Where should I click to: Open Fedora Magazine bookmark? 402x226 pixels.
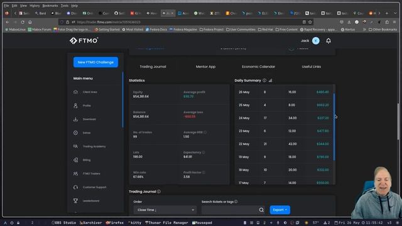(x=183, y=30)
